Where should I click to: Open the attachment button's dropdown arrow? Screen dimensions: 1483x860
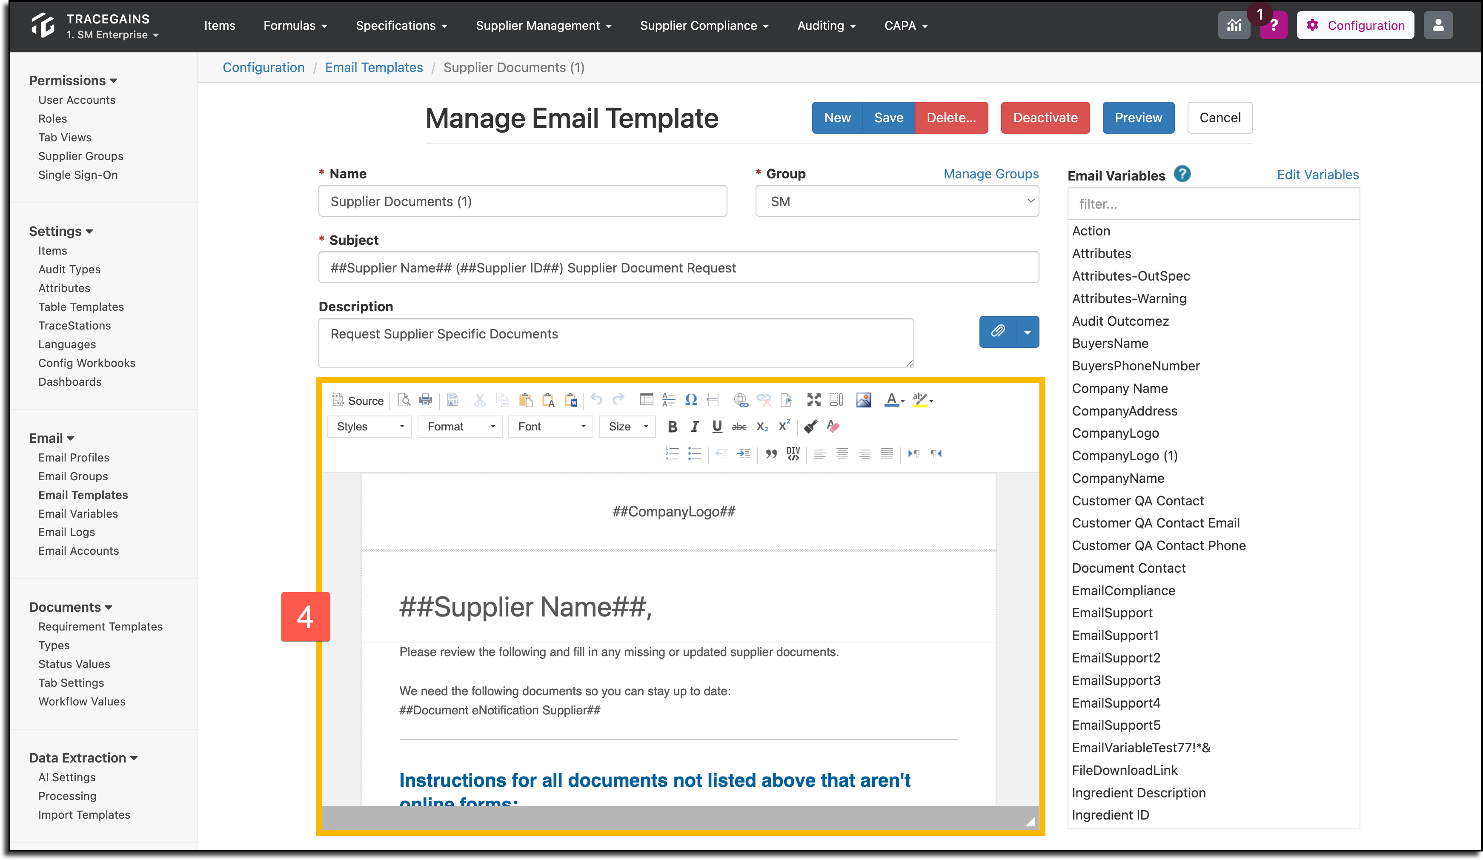click(1028, 332)
